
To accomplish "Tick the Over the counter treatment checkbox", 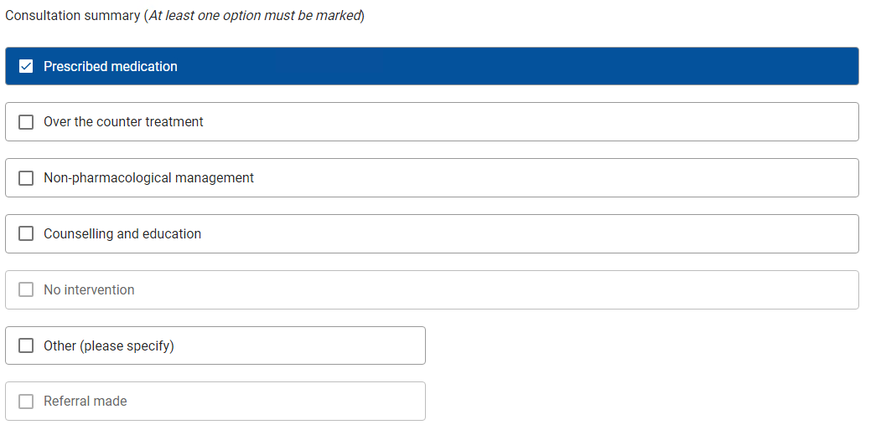I will (26, 121).
